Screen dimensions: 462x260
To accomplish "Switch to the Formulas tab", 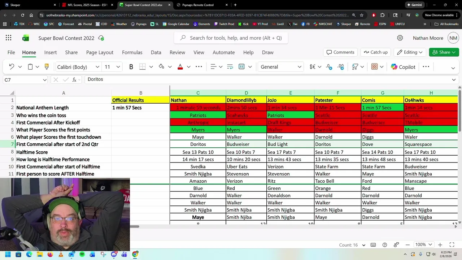I will (132, 52).
